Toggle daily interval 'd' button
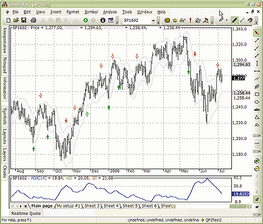 click(257, 199)
